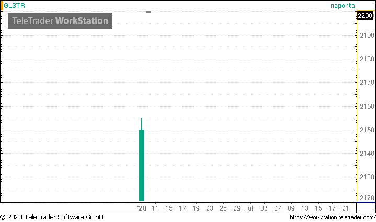376x222 pixels.
Task: Click the 2180 price axis label
Action: tap(367, 59)
